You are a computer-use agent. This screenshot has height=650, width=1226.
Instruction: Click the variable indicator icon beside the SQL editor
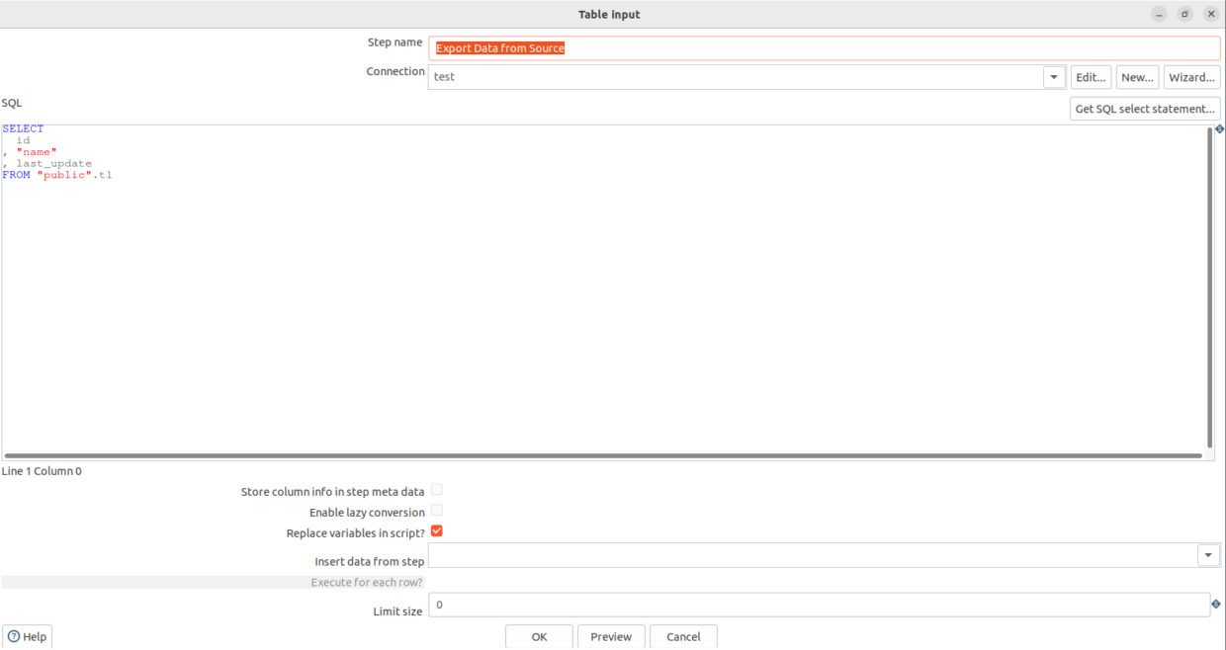1219,128
